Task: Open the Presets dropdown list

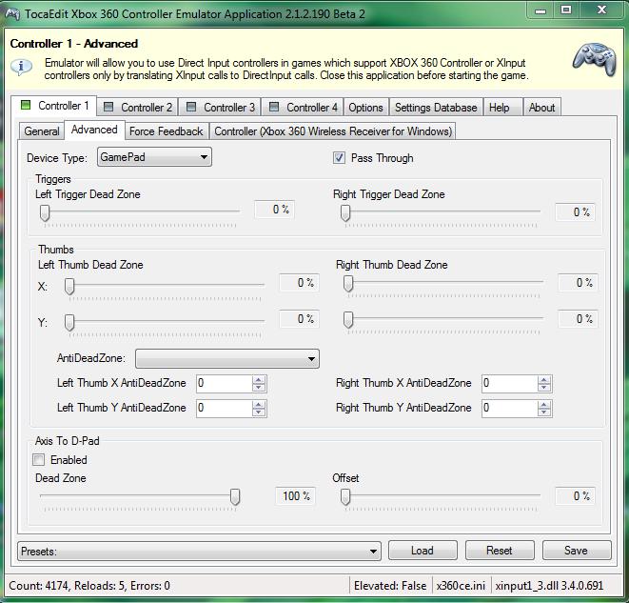Action: click(200, 551)
